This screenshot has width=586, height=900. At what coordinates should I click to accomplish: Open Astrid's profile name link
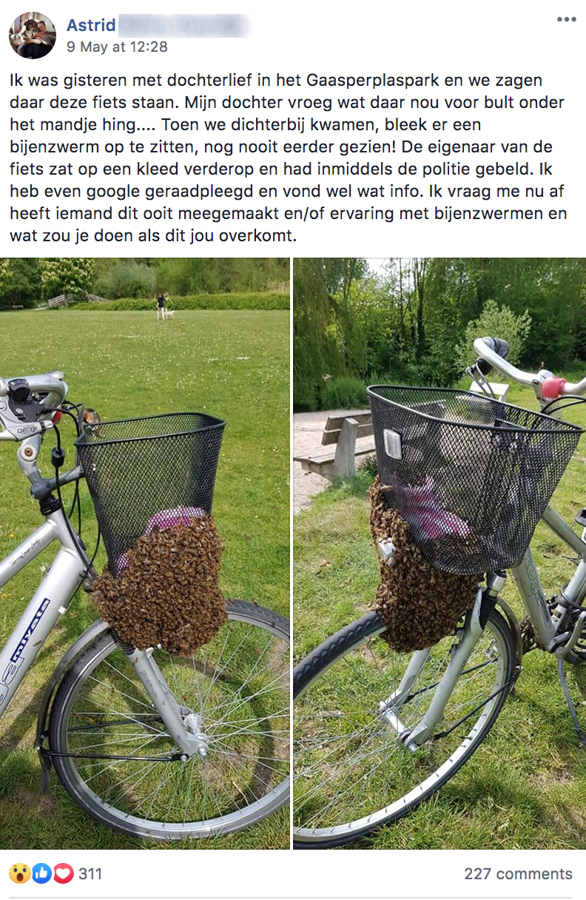point(91,25)
